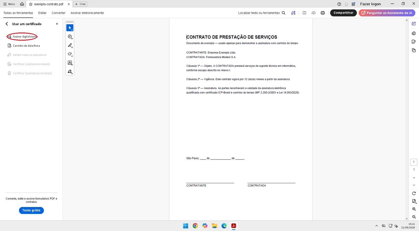Viewport: 419px width, 231px height.
Task: Select the arrow selection tool
Action: [70, 28]
